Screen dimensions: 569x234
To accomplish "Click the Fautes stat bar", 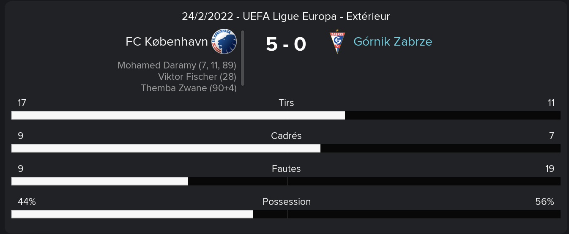I will tap(286, 181).
